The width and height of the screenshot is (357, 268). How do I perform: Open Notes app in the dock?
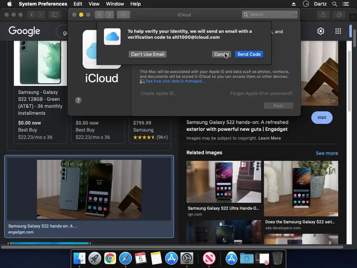tap(156, 259)
